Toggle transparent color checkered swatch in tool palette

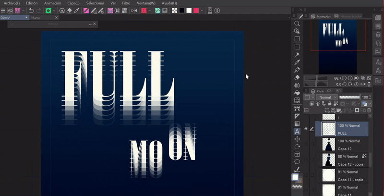[x=297, y=187]
